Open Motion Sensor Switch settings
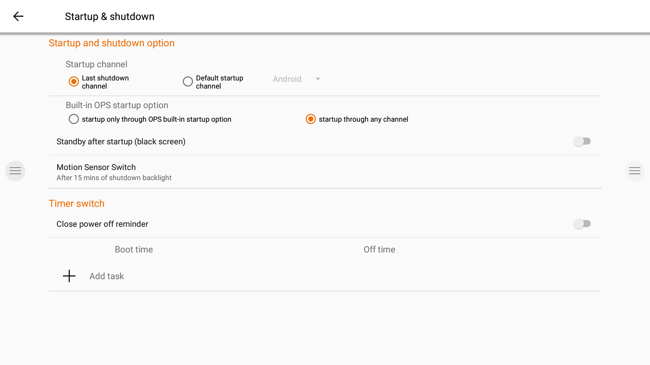The width and height of the screenshot is (650, 365). [x=96, y=167]
